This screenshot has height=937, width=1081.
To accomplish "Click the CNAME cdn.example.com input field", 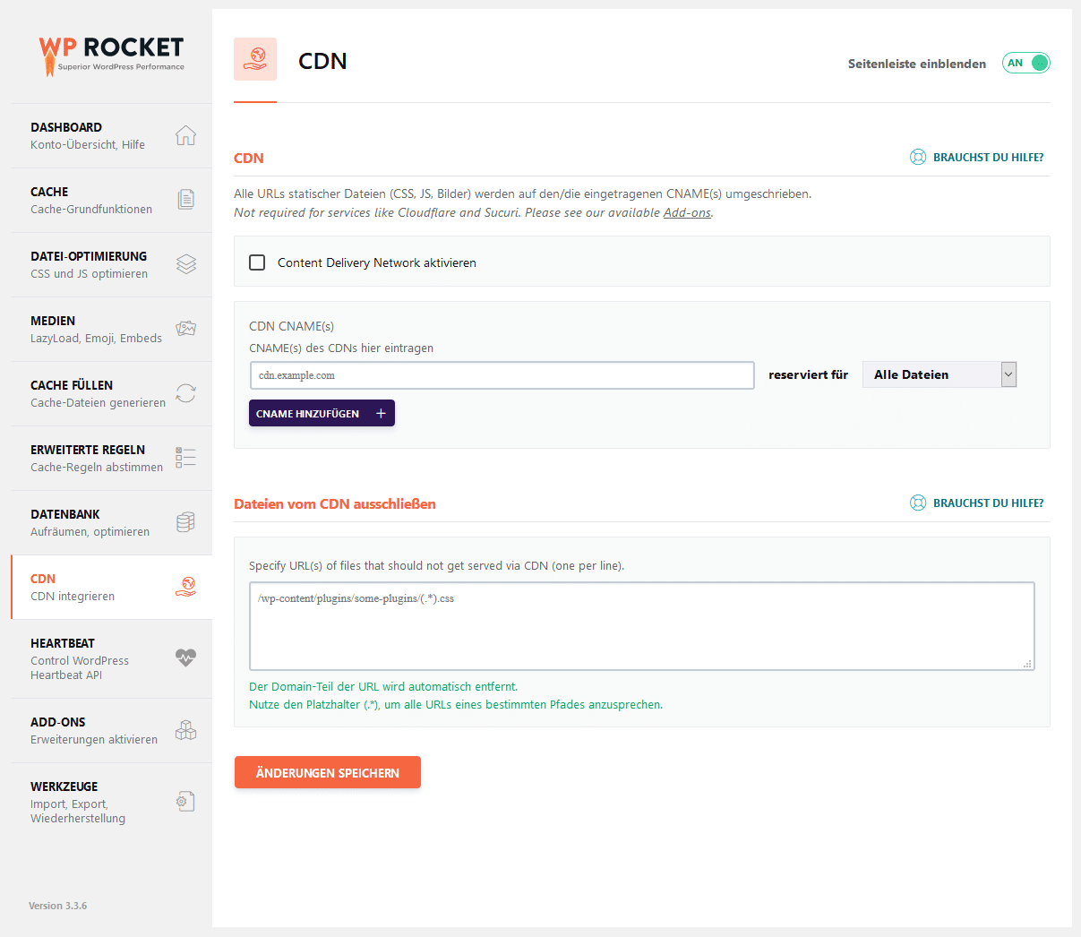I will tap(502, 375).
